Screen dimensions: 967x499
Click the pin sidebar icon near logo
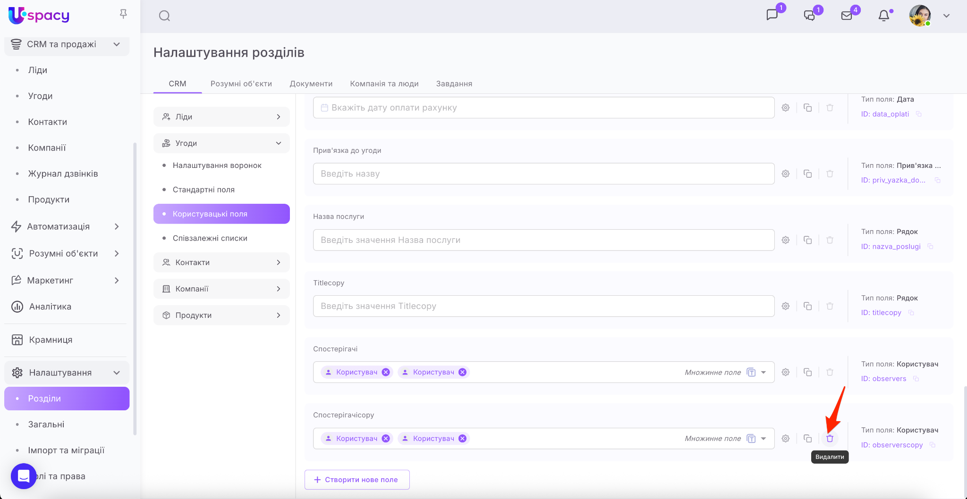click(123, 14)
